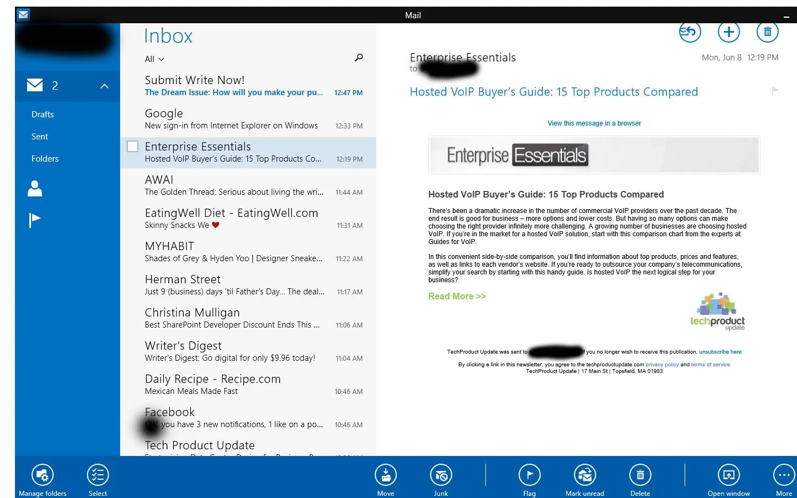Click the Read More link in the email
The height and width of the screenshot is (498, 797).
coord(457,296)
